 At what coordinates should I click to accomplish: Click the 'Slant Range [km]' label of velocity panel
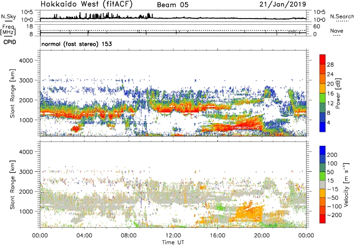pos(12,184)
